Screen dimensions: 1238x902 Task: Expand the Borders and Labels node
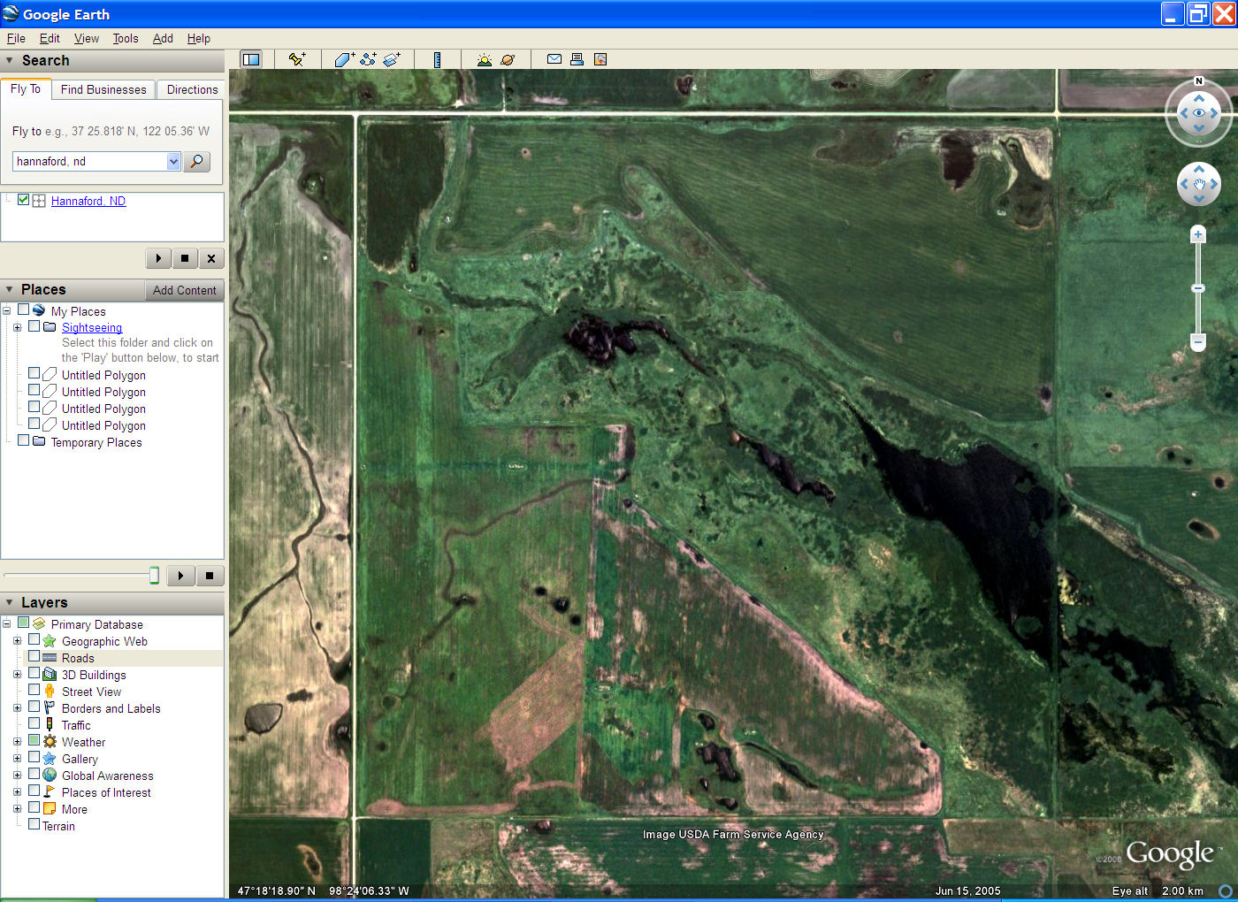[x=17, y=708]
